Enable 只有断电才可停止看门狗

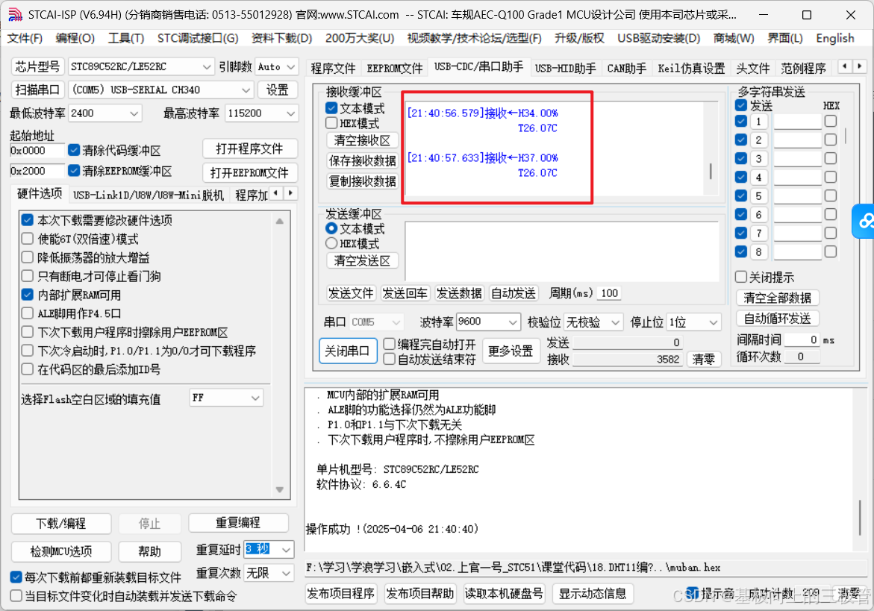(28, 276)
